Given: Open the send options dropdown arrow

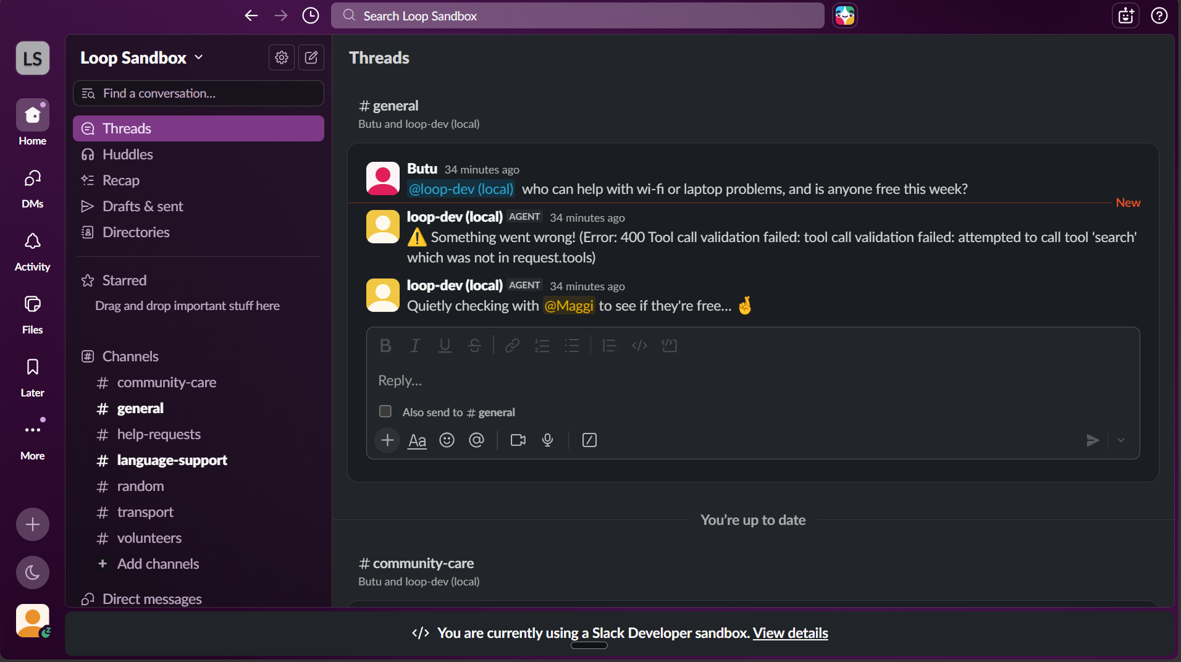Looking at the screenshot, I should tap(1120, 440).
